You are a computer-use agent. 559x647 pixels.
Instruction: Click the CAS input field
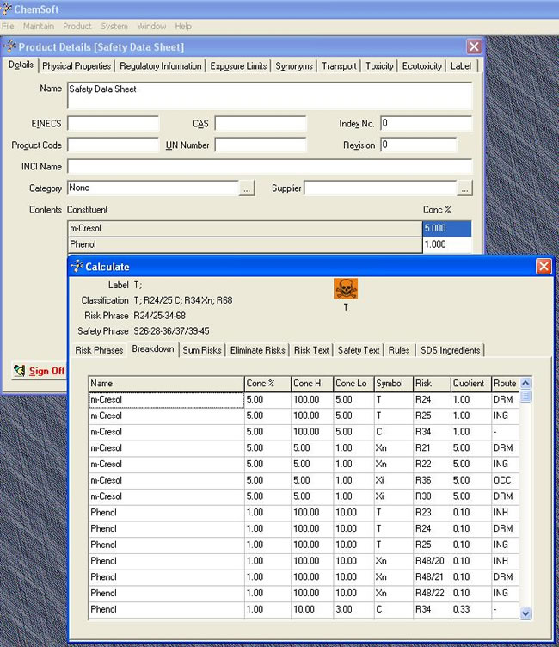(261, 123)
